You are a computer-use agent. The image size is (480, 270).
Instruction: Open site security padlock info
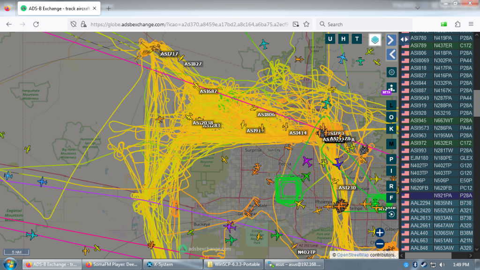coord(83,24)
